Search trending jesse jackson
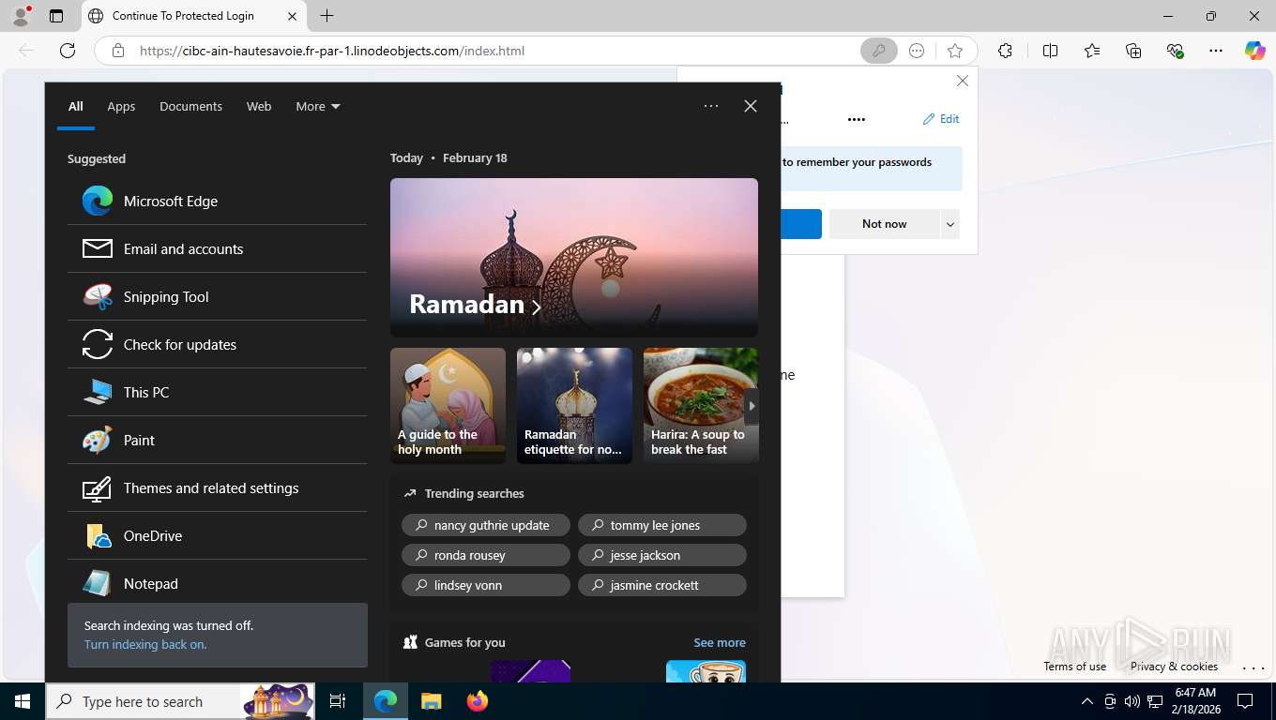The image size is (1276, 720). click(662, 555)
